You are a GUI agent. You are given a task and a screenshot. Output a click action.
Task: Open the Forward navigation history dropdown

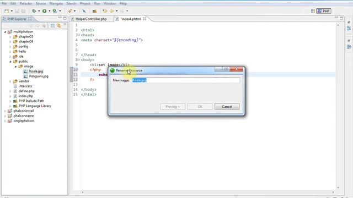click(x=127, y=11)
